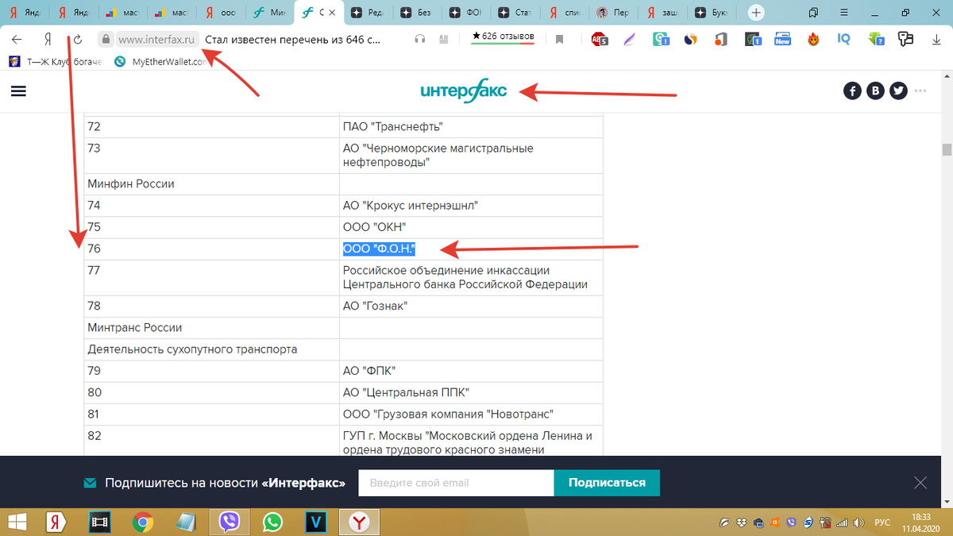Switch to the 'Мин' Interfax tab
Image resolution: width=953 pixels, height=536 pixels.
point(270,13)
